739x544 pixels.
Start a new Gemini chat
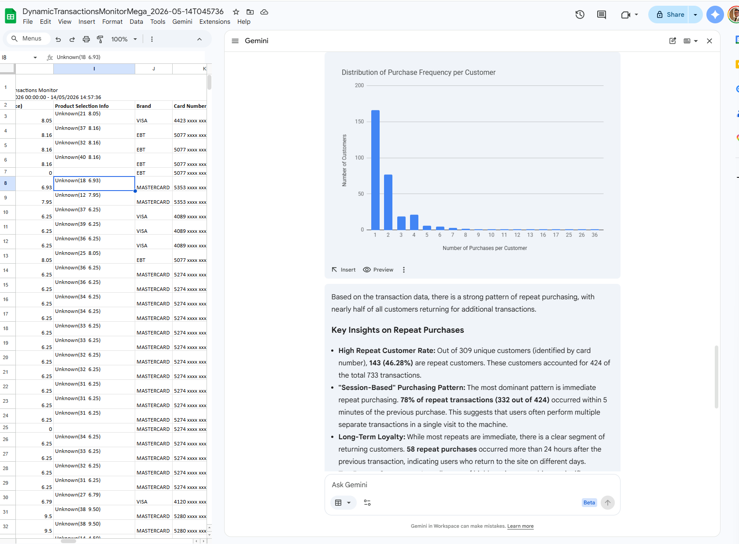(x=672, y=41)
